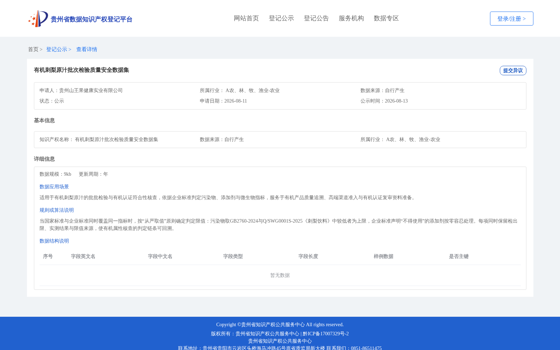Click the 贵州省数据知识产权登记平台 title text
Screen dimensions: 560x350
pyautogui.click(x=91, y=19)
